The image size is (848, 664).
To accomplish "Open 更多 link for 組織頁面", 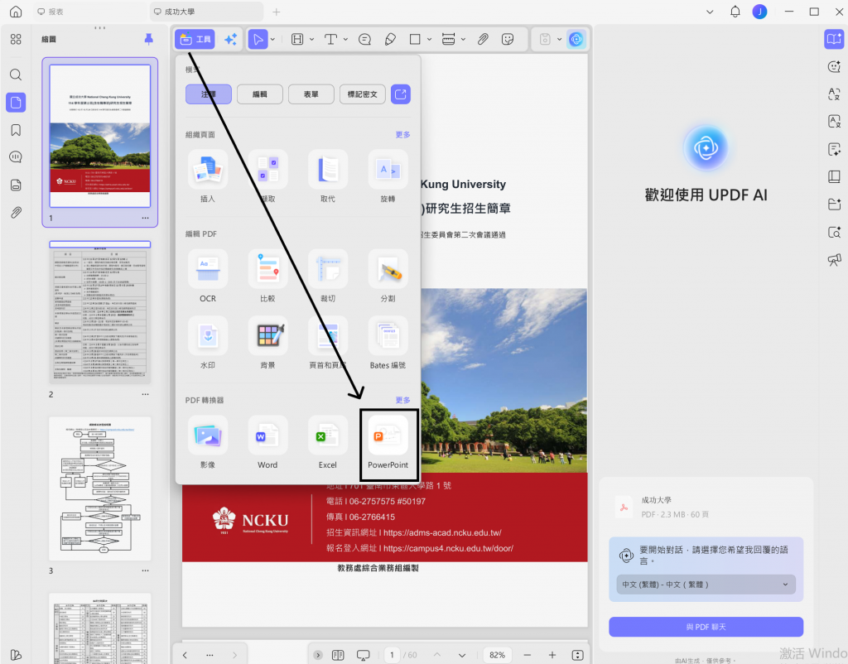I will pos(403,135).
